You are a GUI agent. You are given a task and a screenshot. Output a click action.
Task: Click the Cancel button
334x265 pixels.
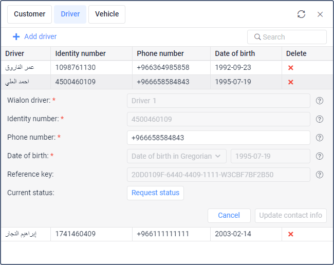pos(229,215)
